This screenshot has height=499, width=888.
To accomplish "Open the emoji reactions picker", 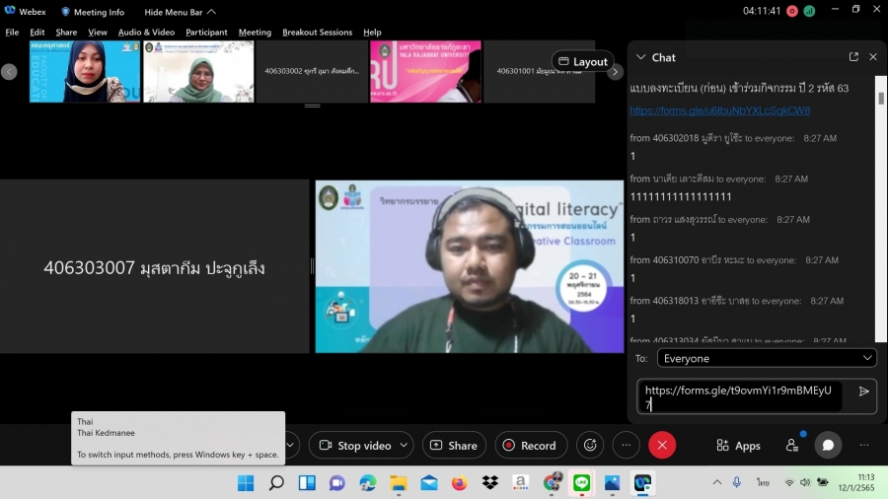I will point(590,446).
